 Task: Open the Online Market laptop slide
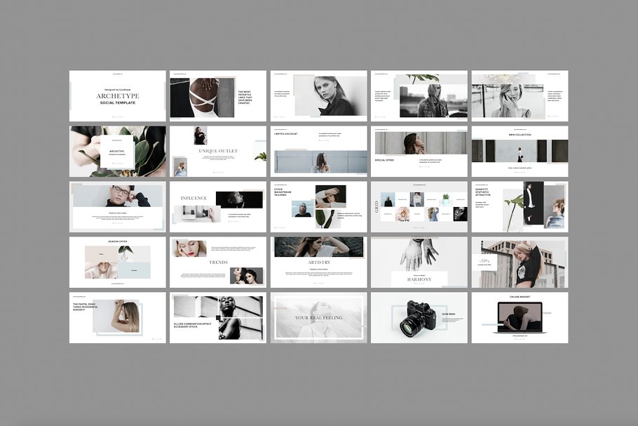(520, 317)
